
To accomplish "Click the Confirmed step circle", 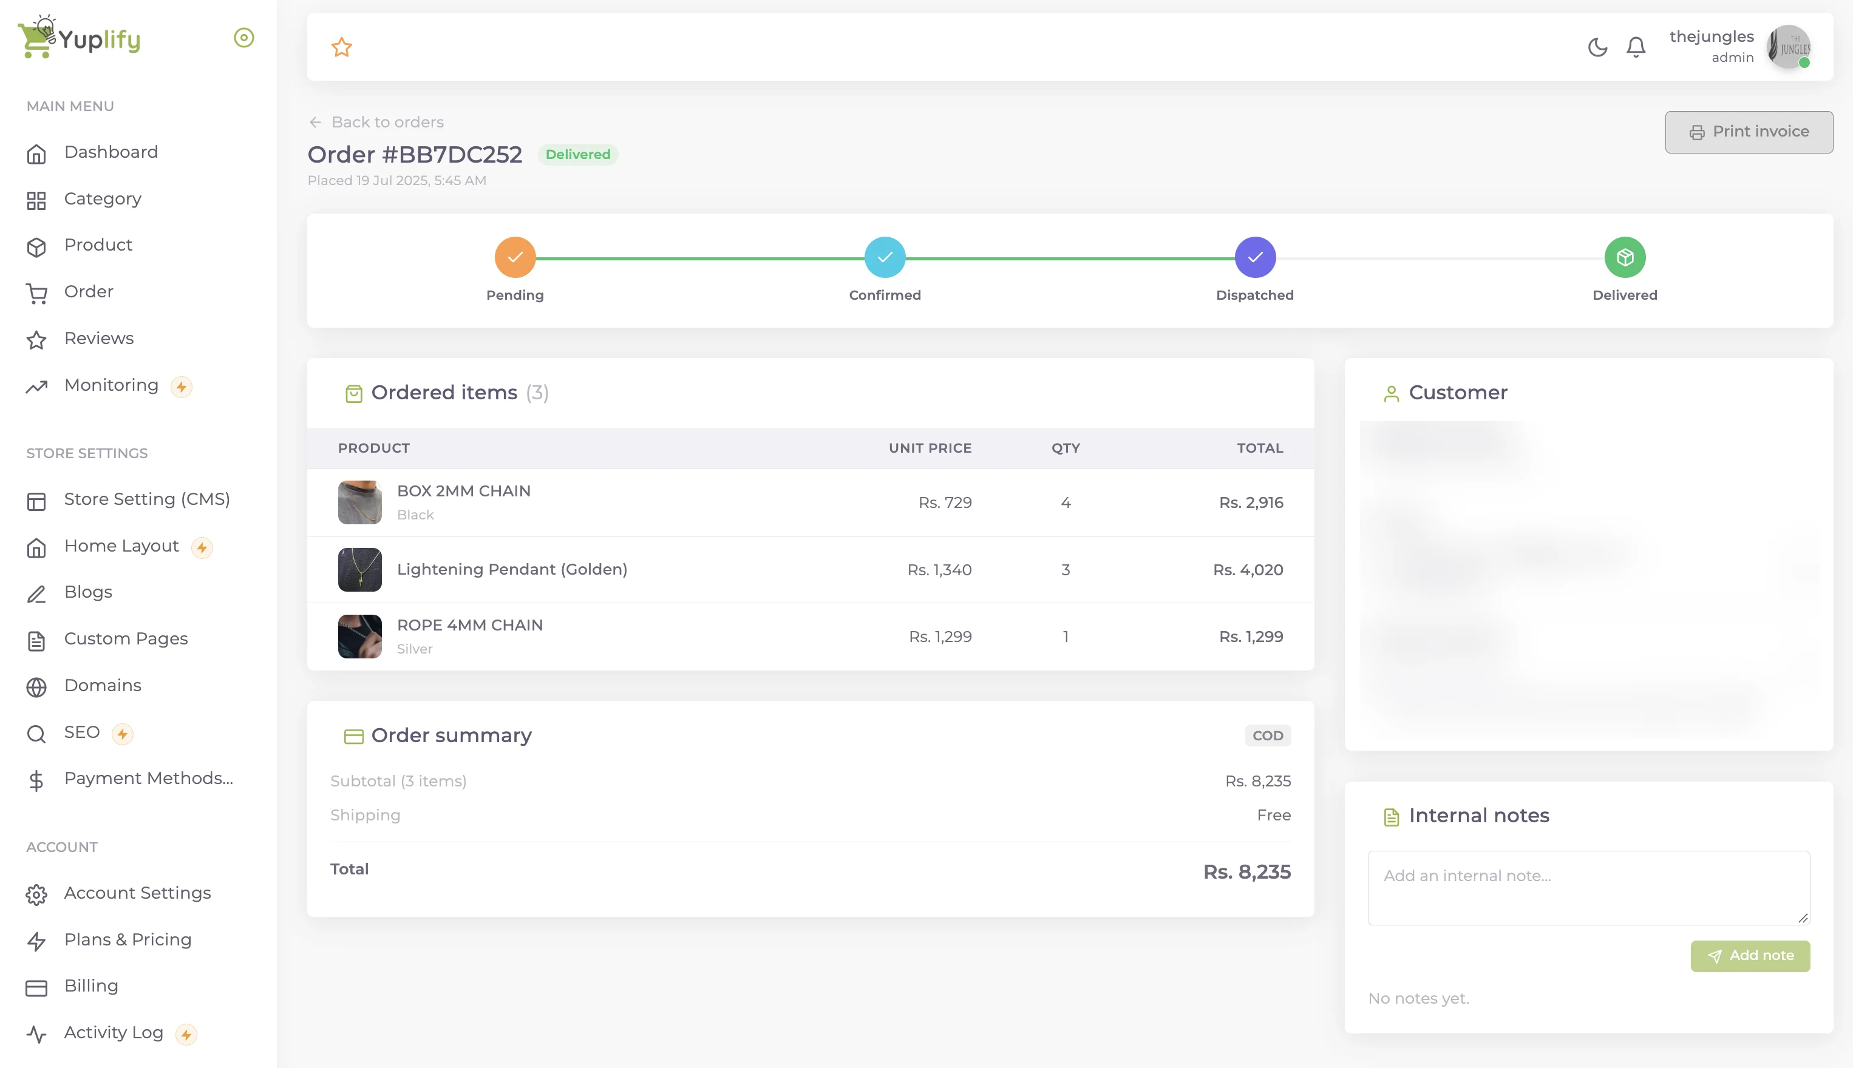I will tap(885, 257).
